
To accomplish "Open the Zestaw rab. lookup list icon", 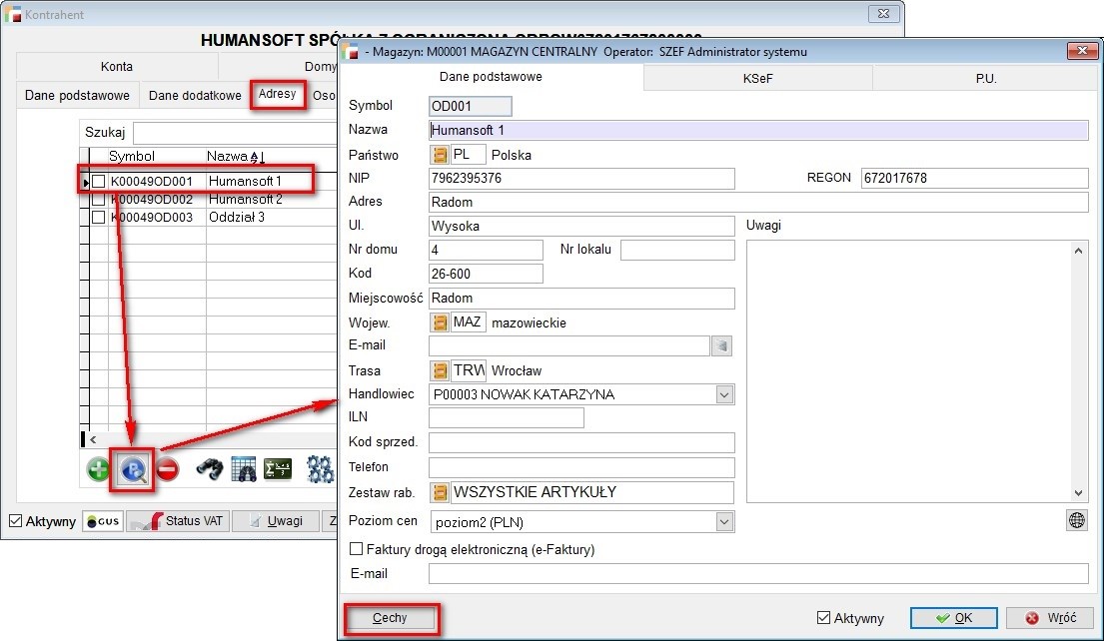I will (x=440, y=492).
